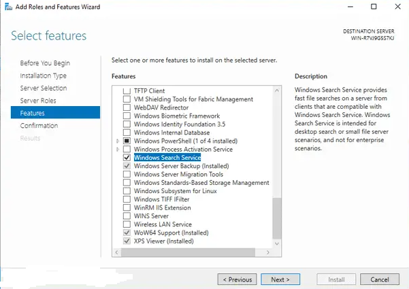Expand the Windows PowerShell feature node
The height and width of the screenshot is (289, 409).
[118, 141]
